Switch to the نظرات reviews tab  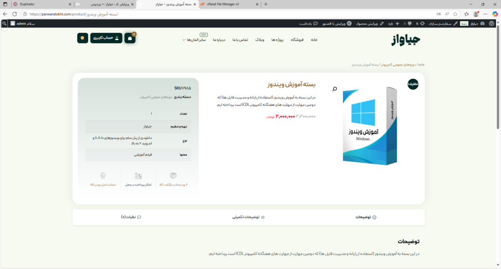coord(131,217)
